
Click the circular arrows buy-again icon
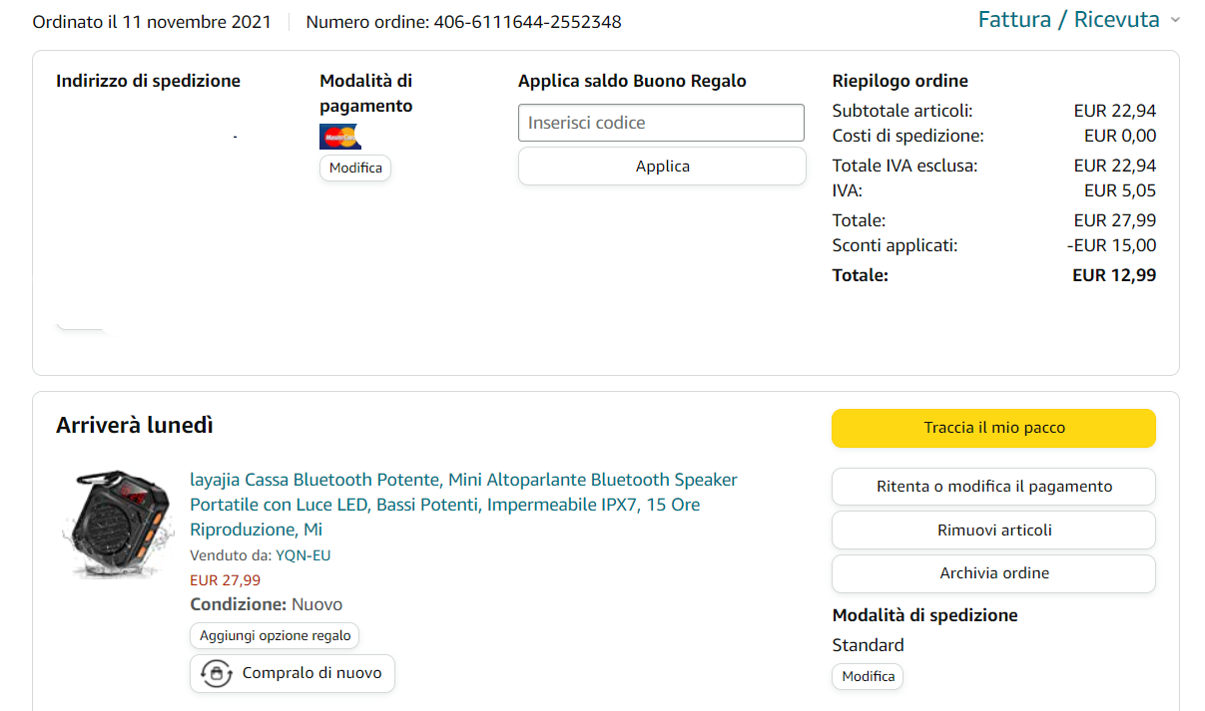[x=217, y=674]
